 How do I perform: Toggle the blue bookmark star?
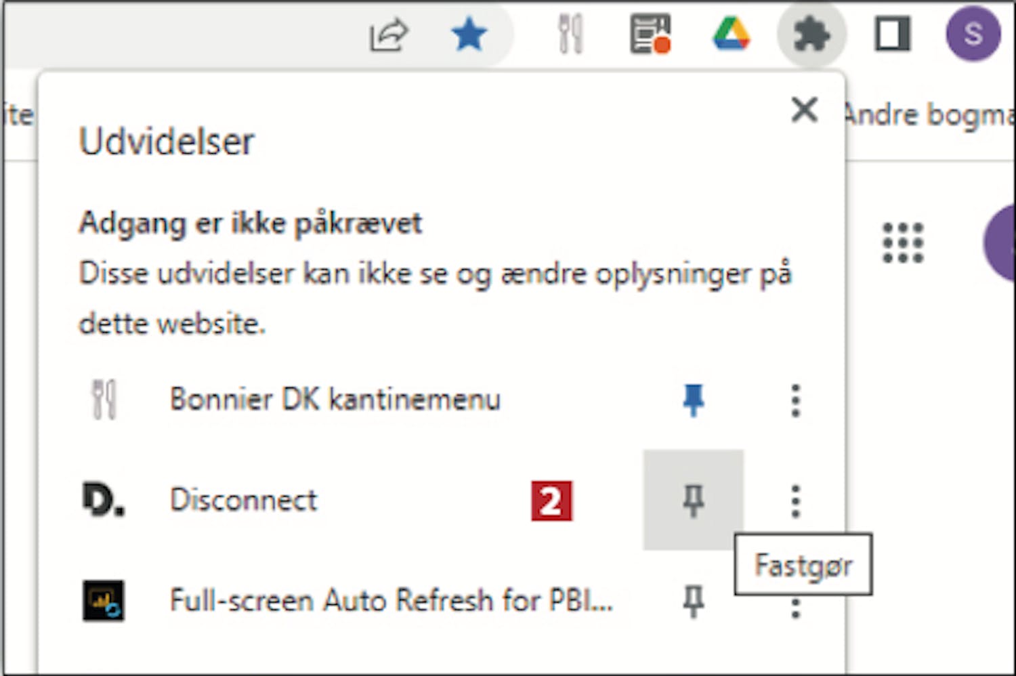tap(469, 35)
